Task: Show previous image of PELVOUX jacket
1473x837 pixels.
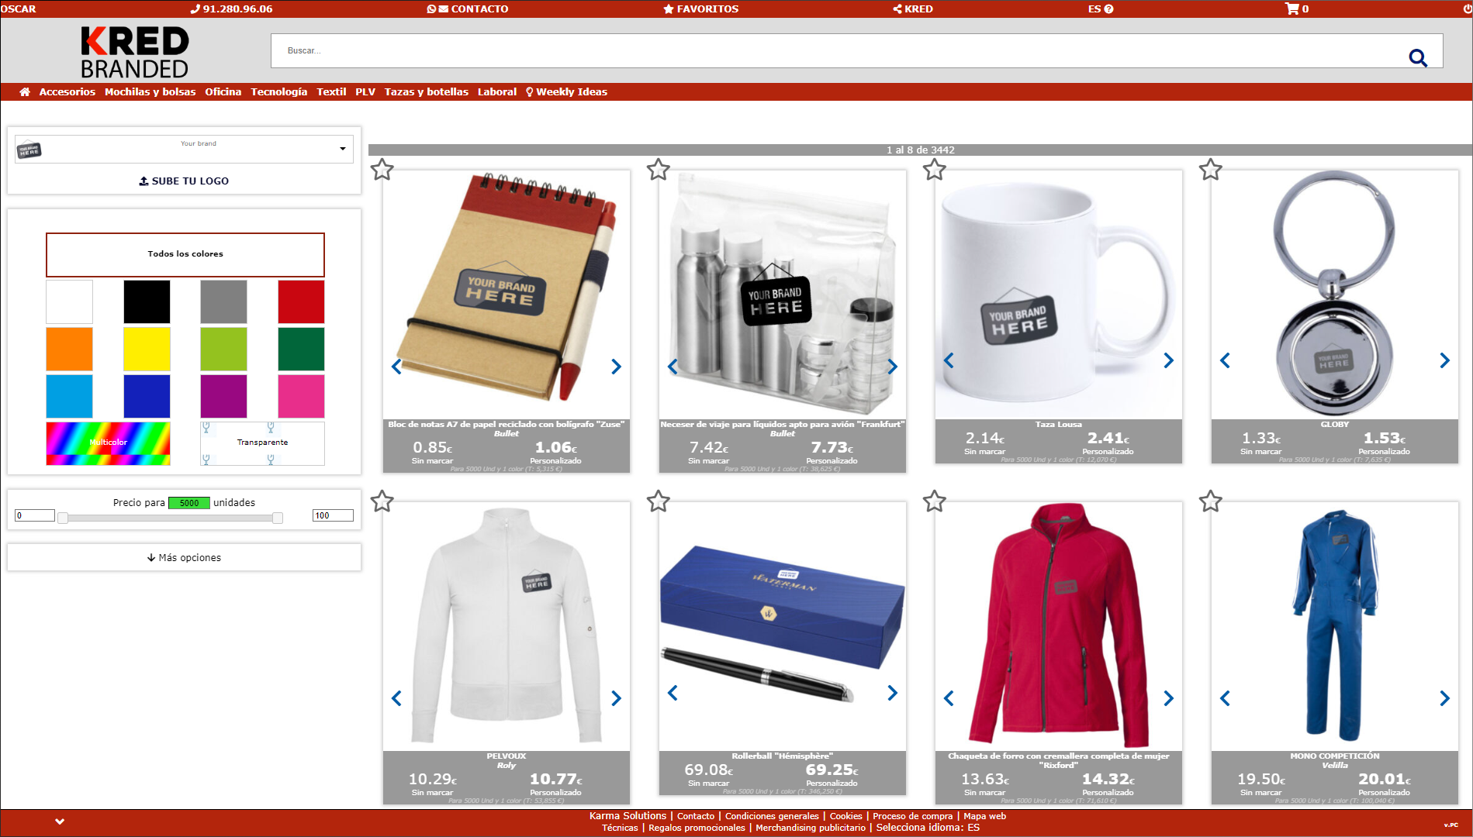Action: tap(396, 698)
